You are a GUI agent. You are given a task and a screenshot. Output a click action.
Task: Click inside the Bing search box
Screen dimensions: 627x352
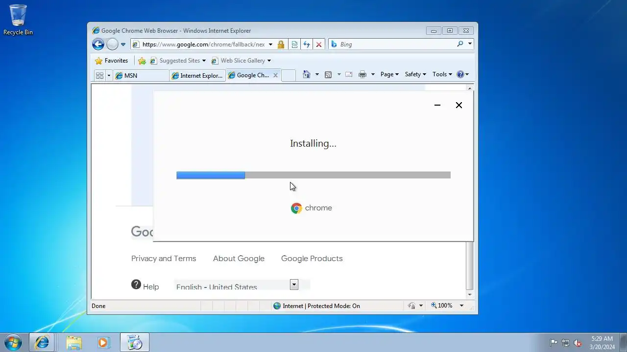click(x=397, y=44)
